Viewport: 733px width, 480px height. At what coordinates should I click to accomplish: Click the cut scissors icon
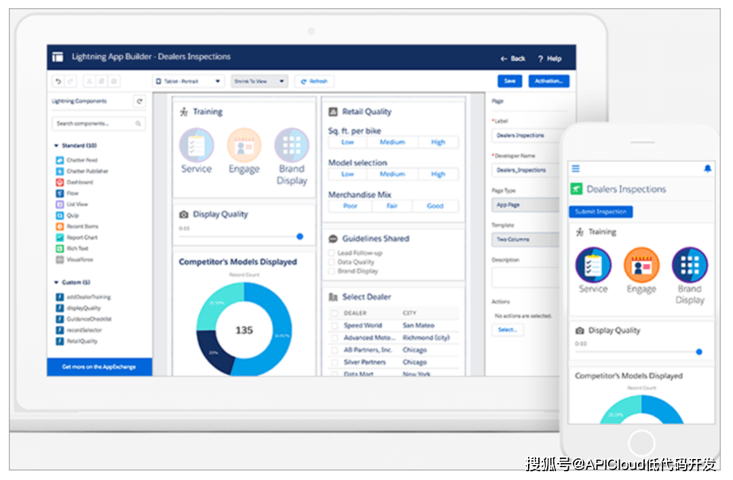(89, 82)
